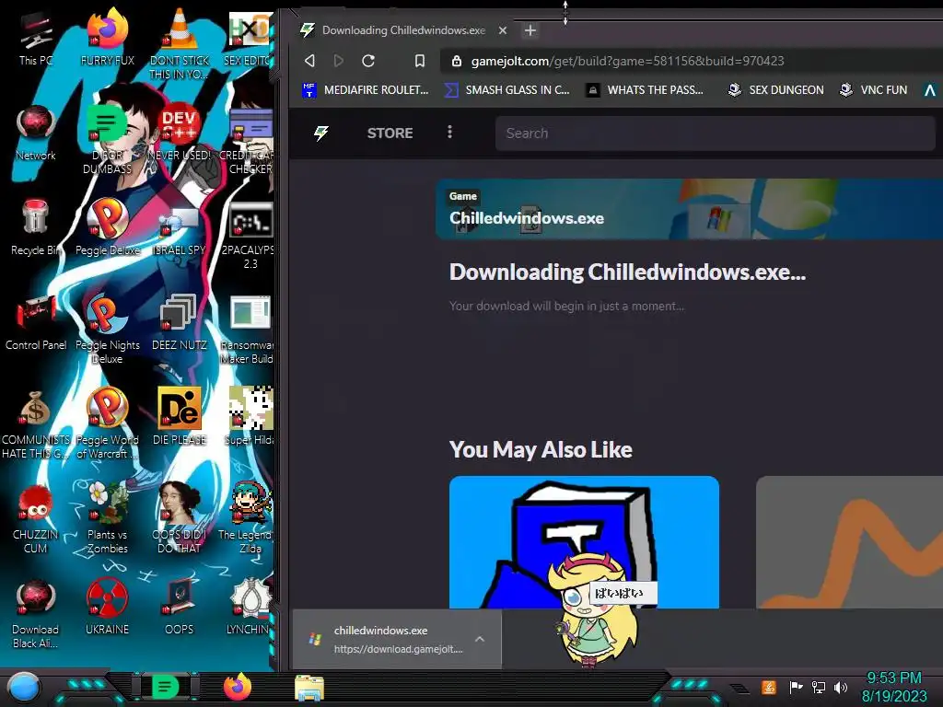
Task: Open the VNC FUN bookmark
Action: coord(873,90)
